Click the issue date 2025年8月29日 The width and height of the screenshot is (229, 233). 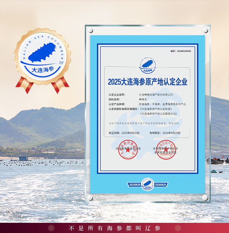(x=130, y=133)
